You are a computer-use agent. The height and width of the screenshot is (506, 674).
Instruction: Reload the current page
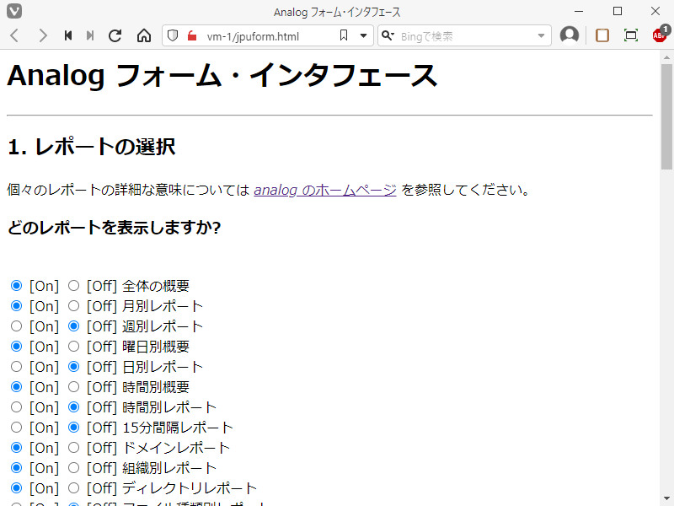[x=115, y=35]
